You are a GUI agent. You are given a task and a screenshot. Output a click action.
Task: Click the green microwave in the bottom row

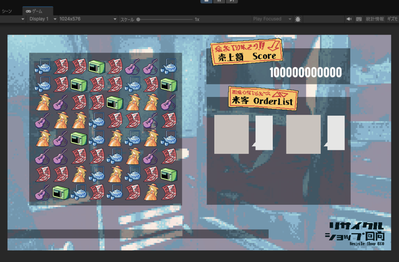[x=61, y=192]
